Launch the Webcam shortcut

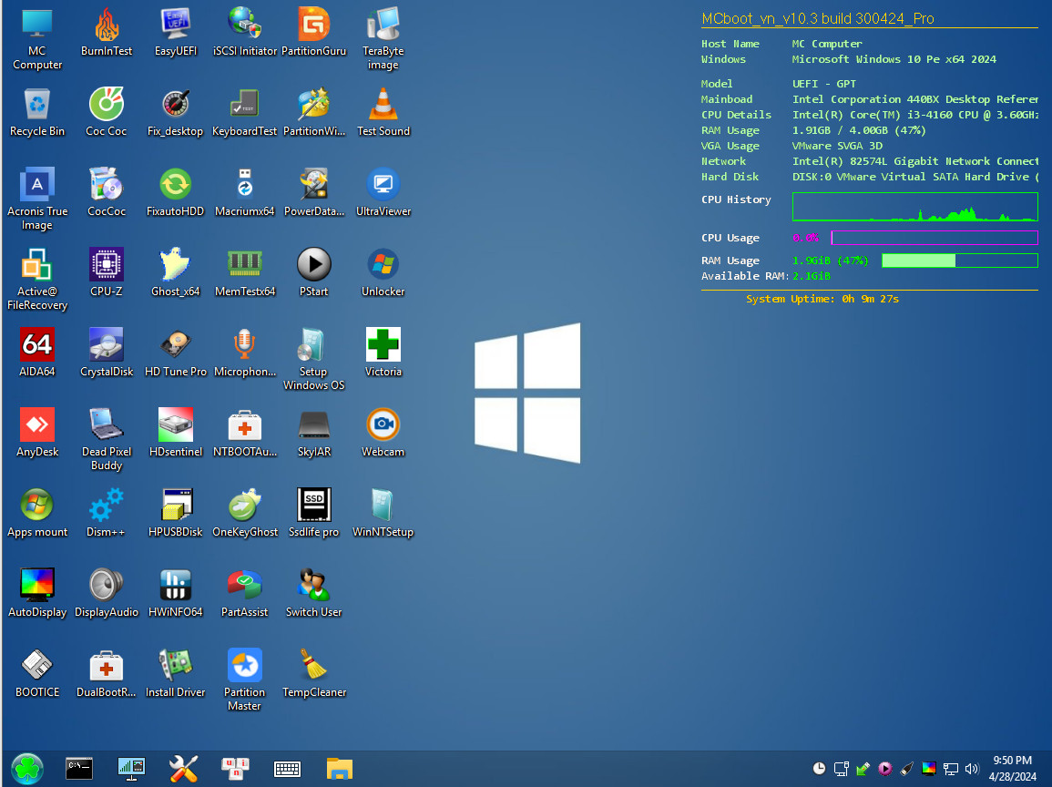(383, 432)
